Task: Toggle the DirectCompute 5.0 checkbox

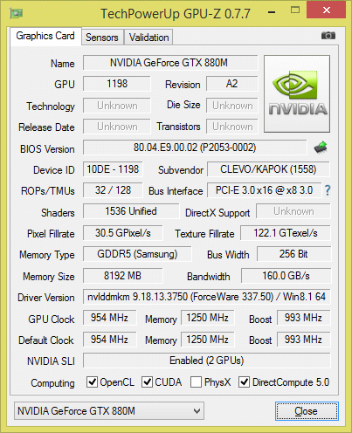Action: click(x=244, y=381)
